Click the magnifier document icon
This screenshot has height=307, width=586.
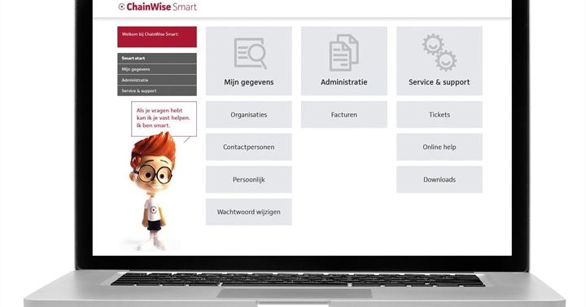(x=251, y=54)
